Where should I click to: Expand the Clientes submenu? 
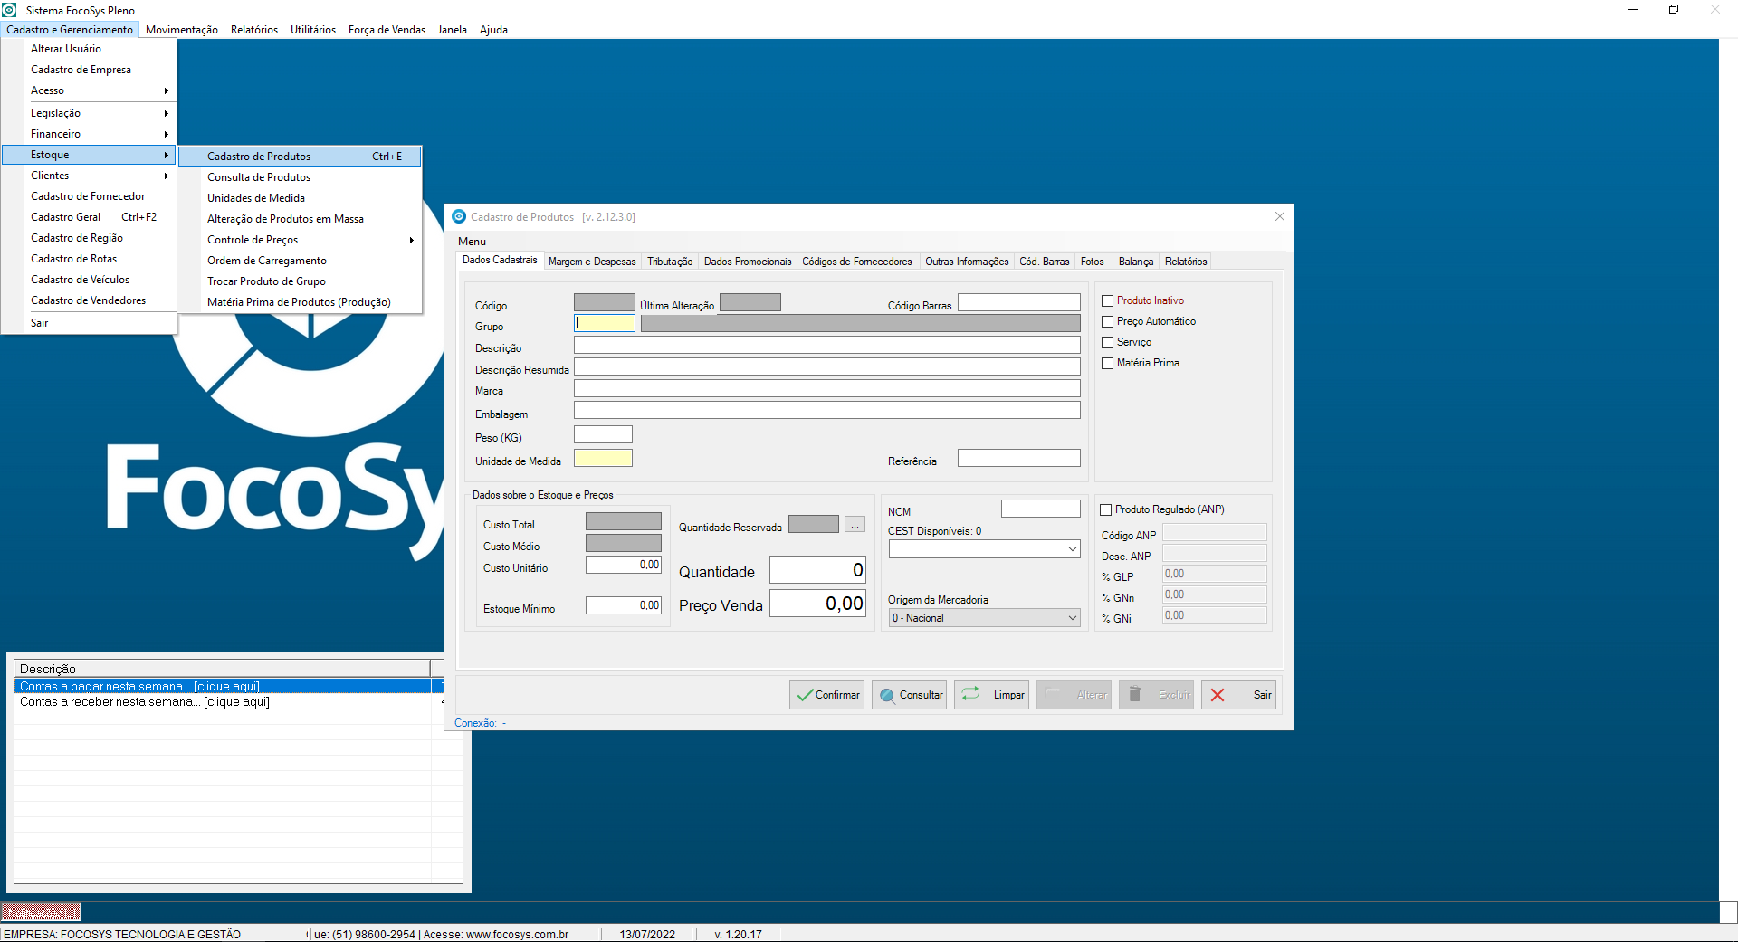click(x=89, y=176)
